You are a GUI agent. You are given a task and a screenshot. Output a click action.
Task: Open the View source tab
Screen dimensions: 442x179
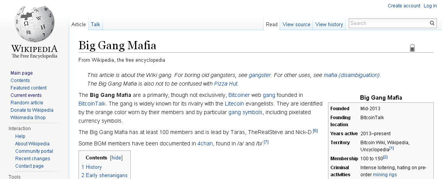[x=296, y=24]
